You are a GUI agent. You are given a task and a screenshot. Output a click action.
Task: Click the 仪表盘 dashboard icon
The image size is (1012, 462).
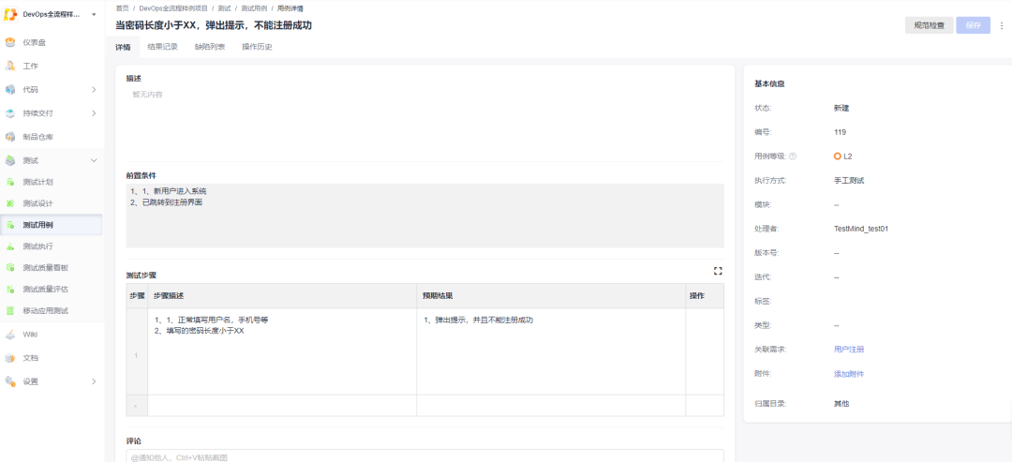(x=10, y=42)
